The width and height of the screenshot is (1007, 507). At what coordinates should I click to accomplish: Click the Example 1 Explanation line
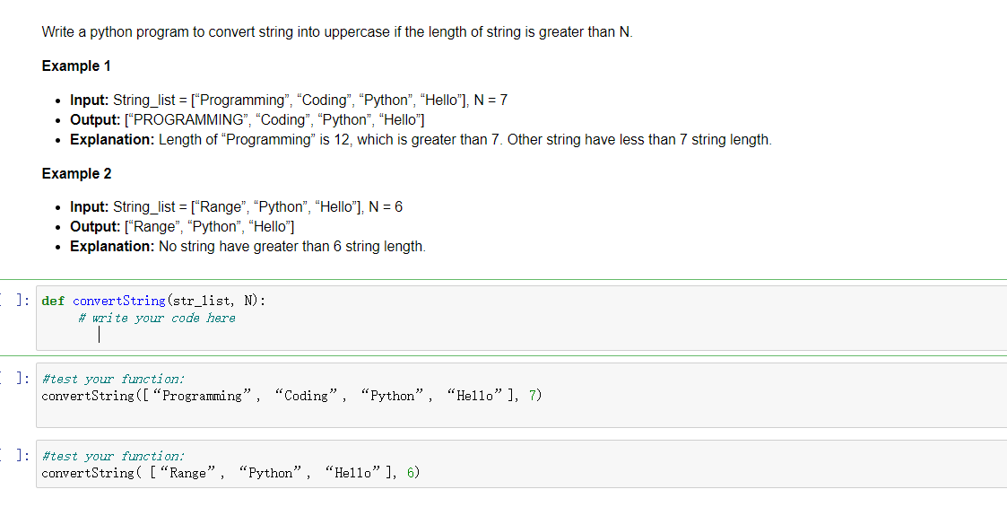[421, 139]
